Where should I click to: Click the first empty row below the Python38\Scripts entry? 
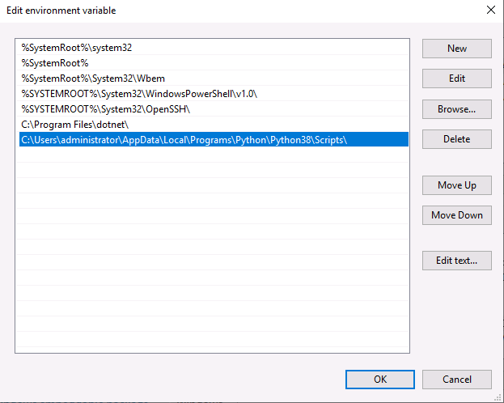[x=214, y=155]
